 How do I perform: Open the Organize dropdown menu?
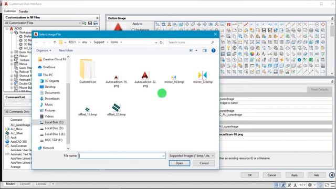[44, 50]
